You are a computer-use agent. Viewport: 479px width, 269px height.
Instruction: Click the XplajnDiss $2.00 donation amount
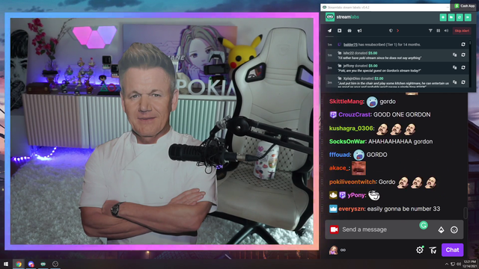pyautogui.click(x=379, y=78)
